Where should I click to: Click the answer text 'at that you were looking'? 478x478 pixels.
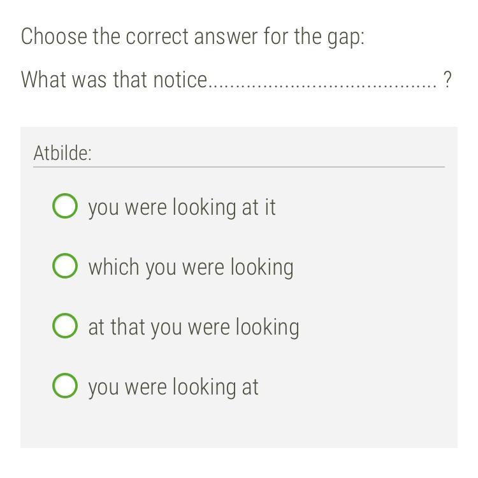[193, 327]
